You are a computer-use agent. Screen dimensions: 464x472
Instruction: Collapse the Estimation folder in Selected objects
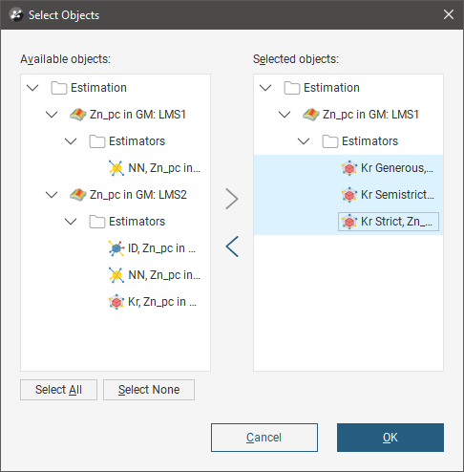point(265,88)
